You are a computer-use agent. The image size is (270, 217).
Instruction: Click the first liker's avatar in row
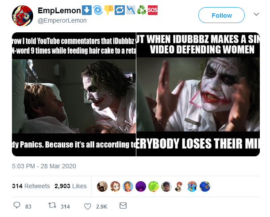pyautogui.click(x=102, y=186)
